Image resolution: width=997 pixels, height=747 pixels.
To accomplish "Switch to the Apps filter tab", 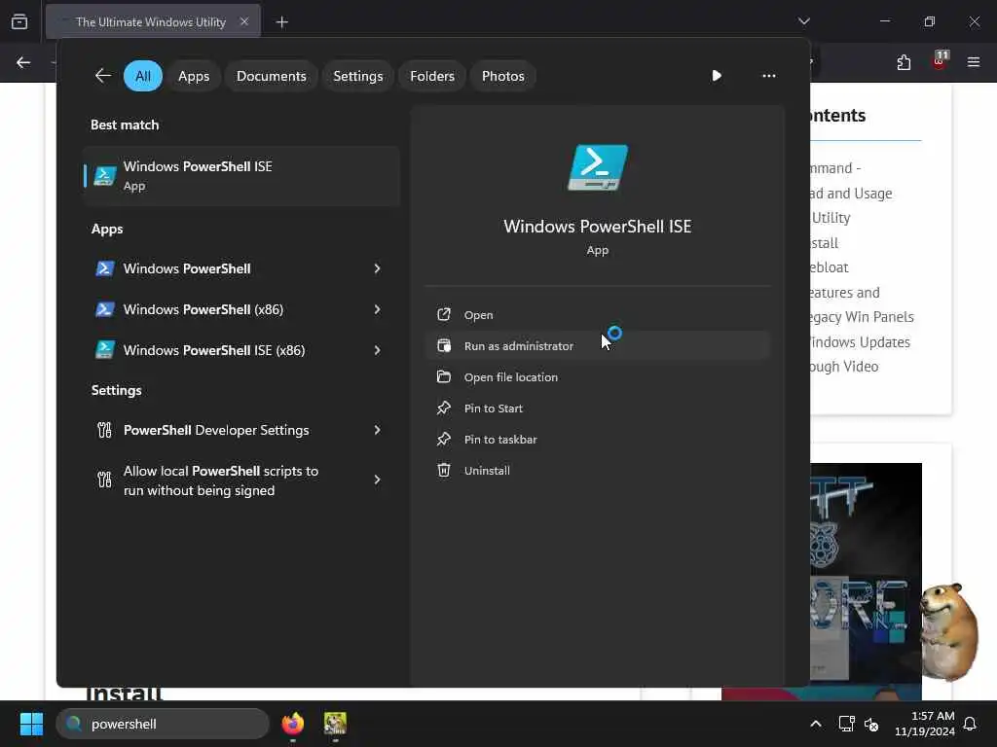I will 194,76.
